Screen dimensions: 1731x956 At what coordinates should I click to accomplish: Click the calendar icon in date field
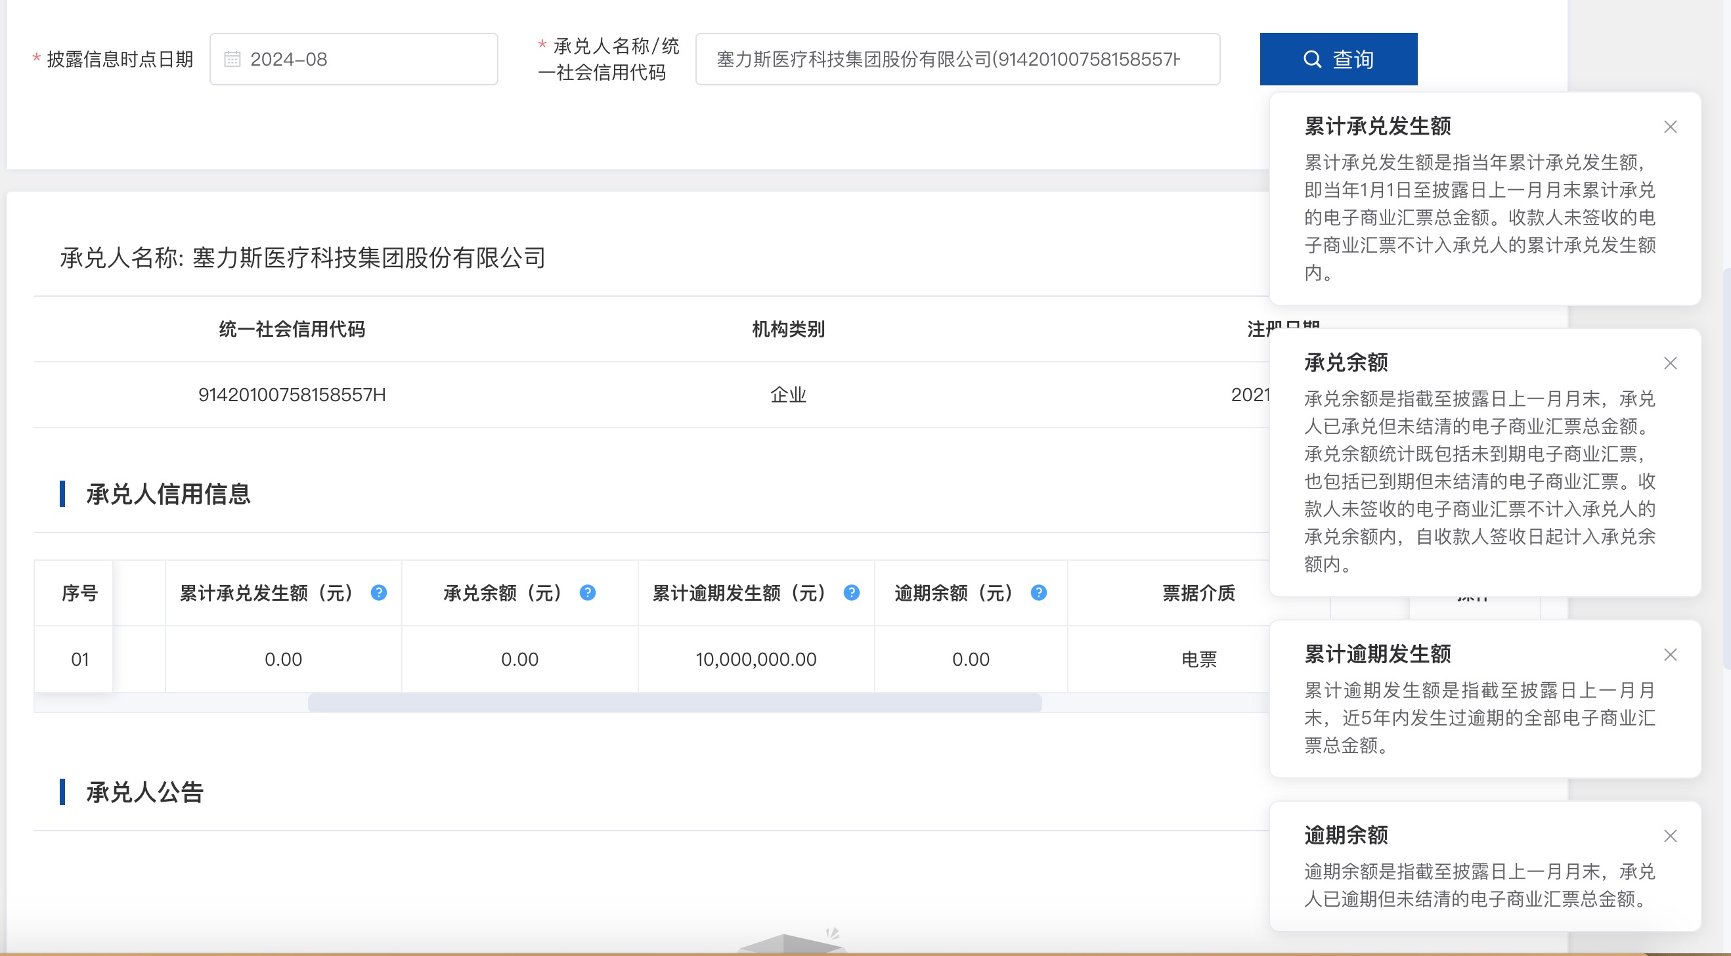pos(232,59)
